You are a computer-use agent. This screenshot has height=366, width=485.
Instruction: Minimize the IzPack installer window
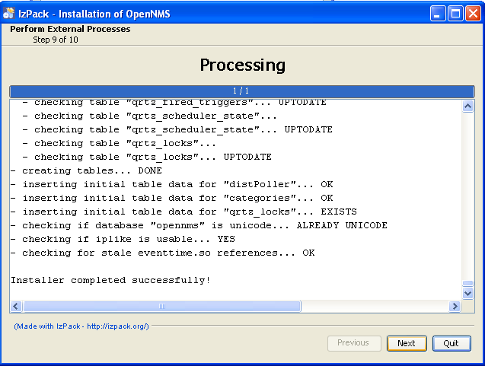pyautogui.click(x=437, y=14)
